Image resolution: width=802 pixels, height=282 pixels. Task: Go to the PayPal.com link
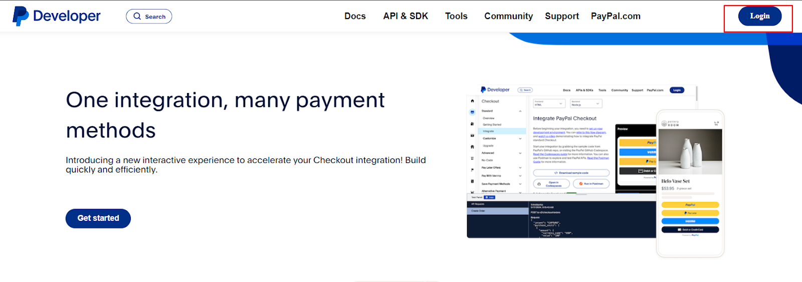616,16
